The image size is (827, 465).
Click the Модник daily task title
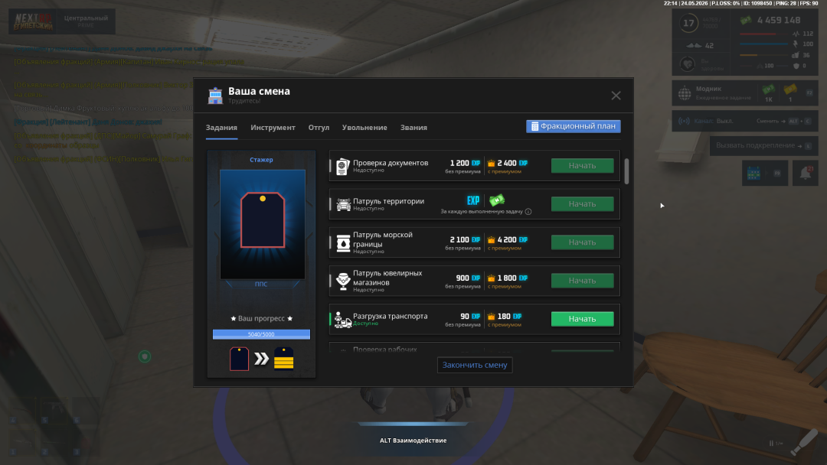point(708,89)
